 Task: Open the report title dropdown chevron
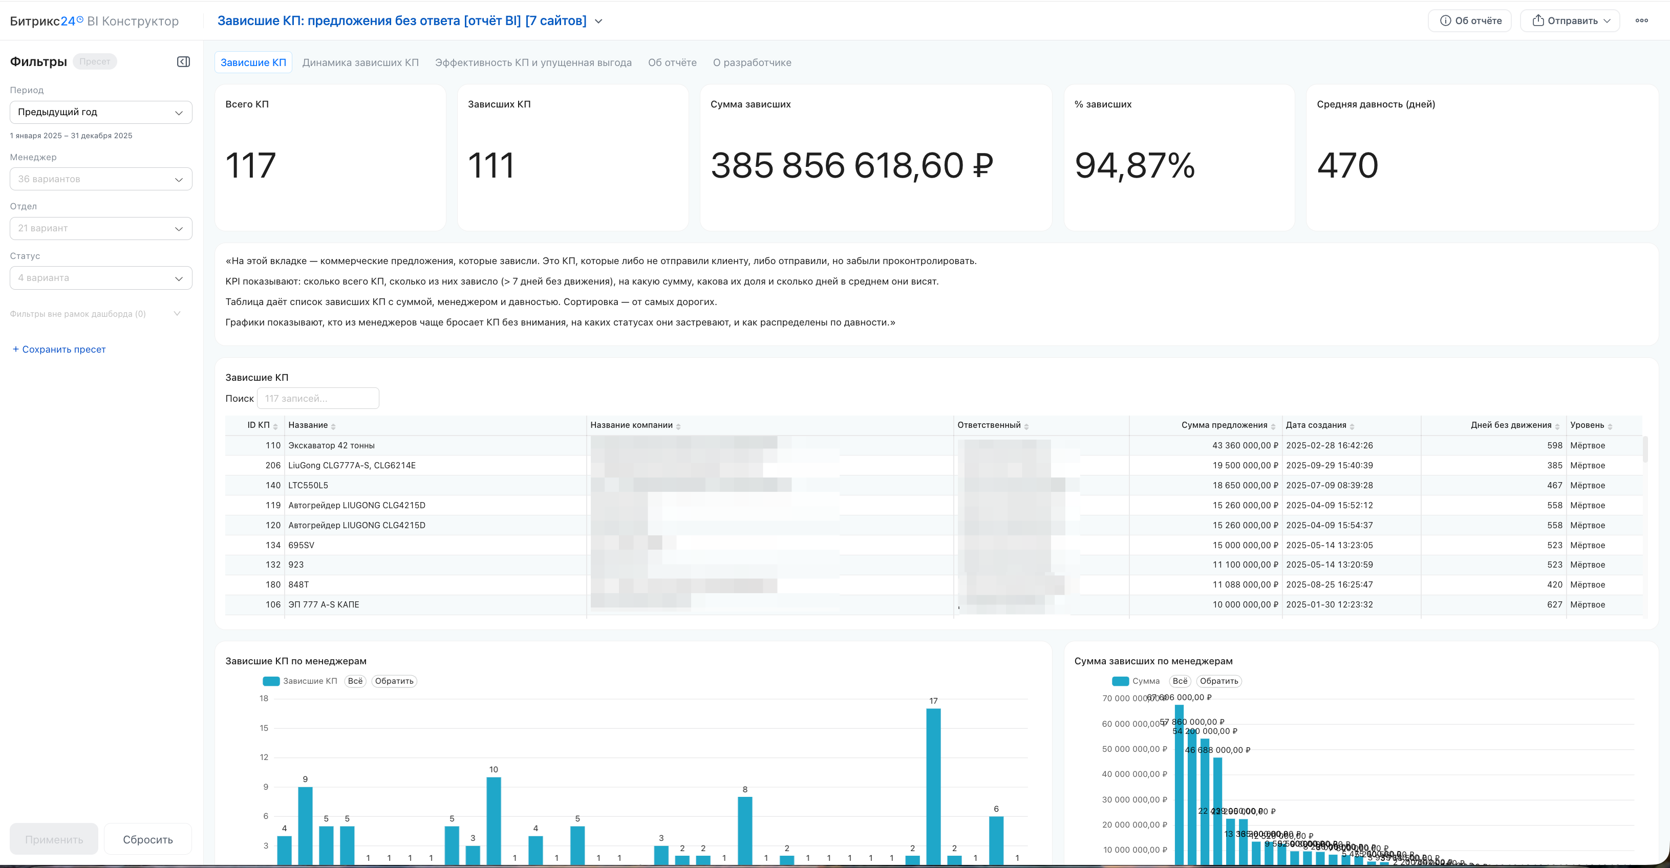click(598, 21)
